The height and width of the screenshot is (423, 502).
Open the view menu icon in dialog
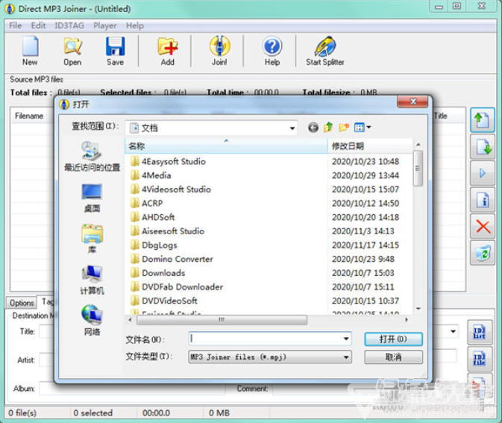[363, 128]
